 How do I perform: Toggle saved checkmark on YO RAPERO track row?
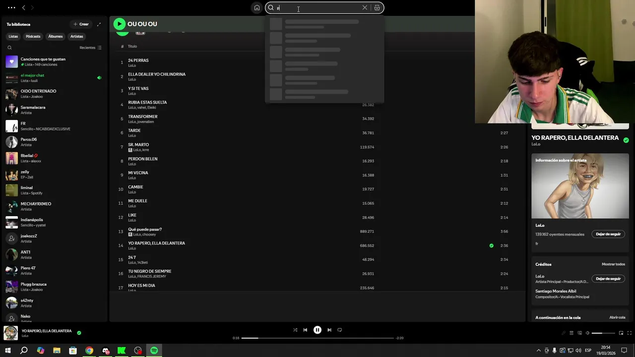pos(491,245)
